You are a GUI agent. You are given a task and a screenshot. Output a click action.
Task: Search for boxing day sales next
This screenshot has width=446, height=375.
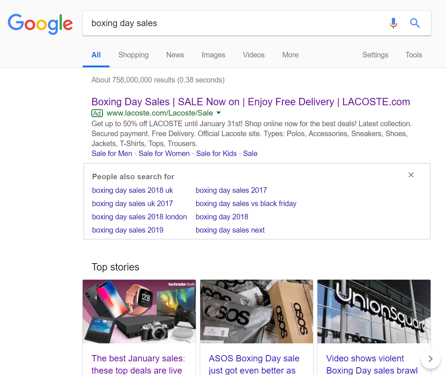click(x=230, y=230)
